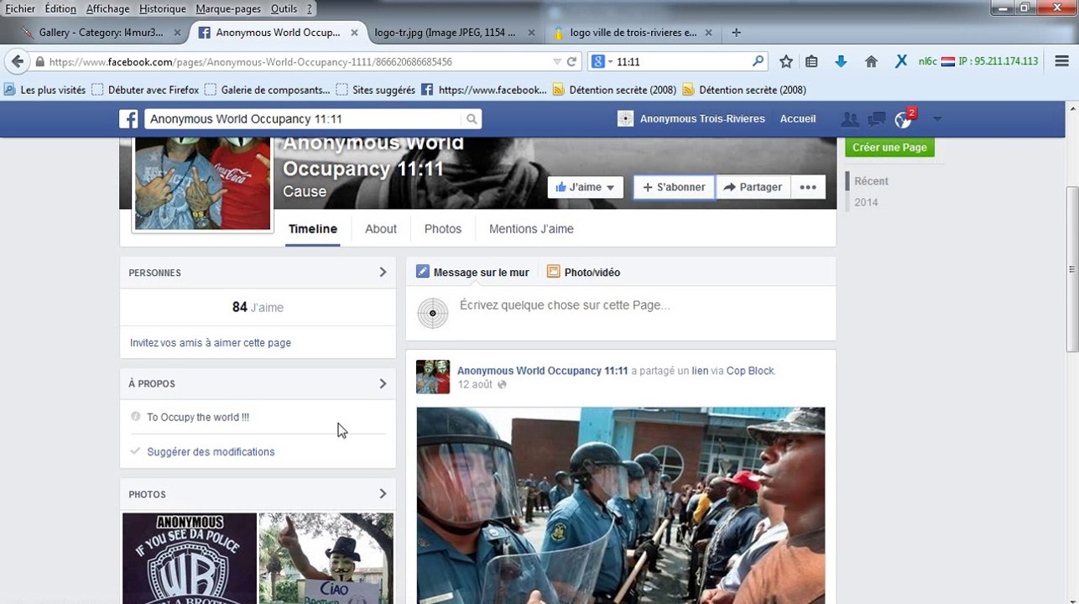Image resolution: width=1079 pixels, height=604 pixels.
Task: Go to Accueil in Facebook header
Action: 798,119
